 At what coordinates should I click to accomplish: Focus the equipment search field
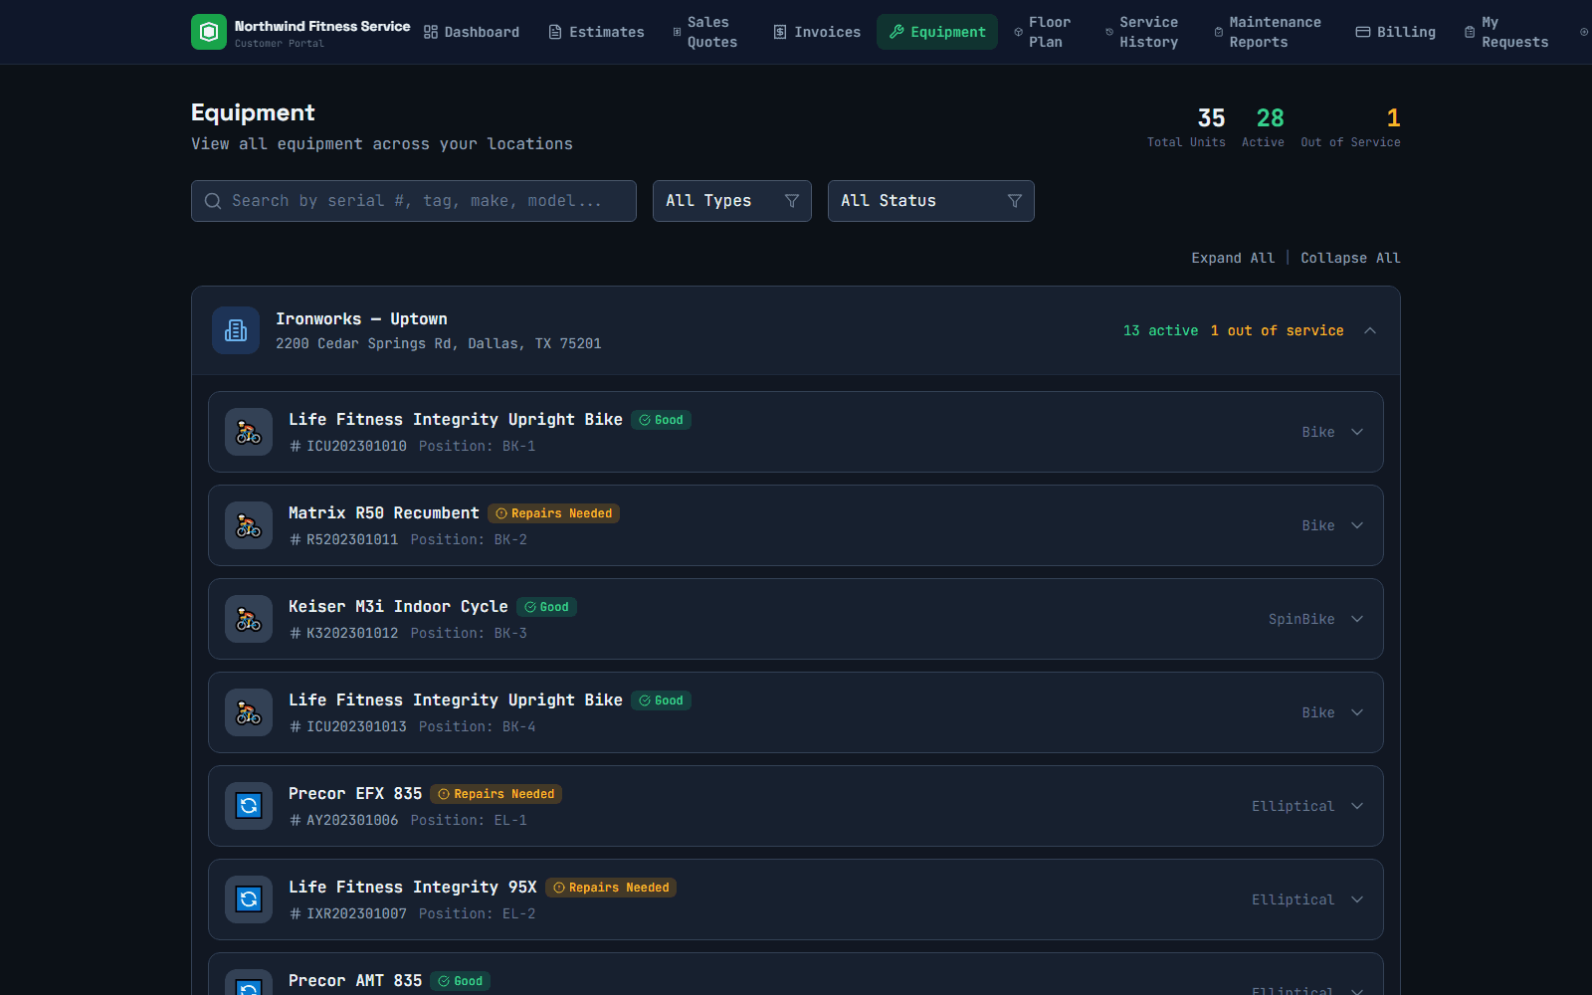pyautogui.click(x=414, y=201)
